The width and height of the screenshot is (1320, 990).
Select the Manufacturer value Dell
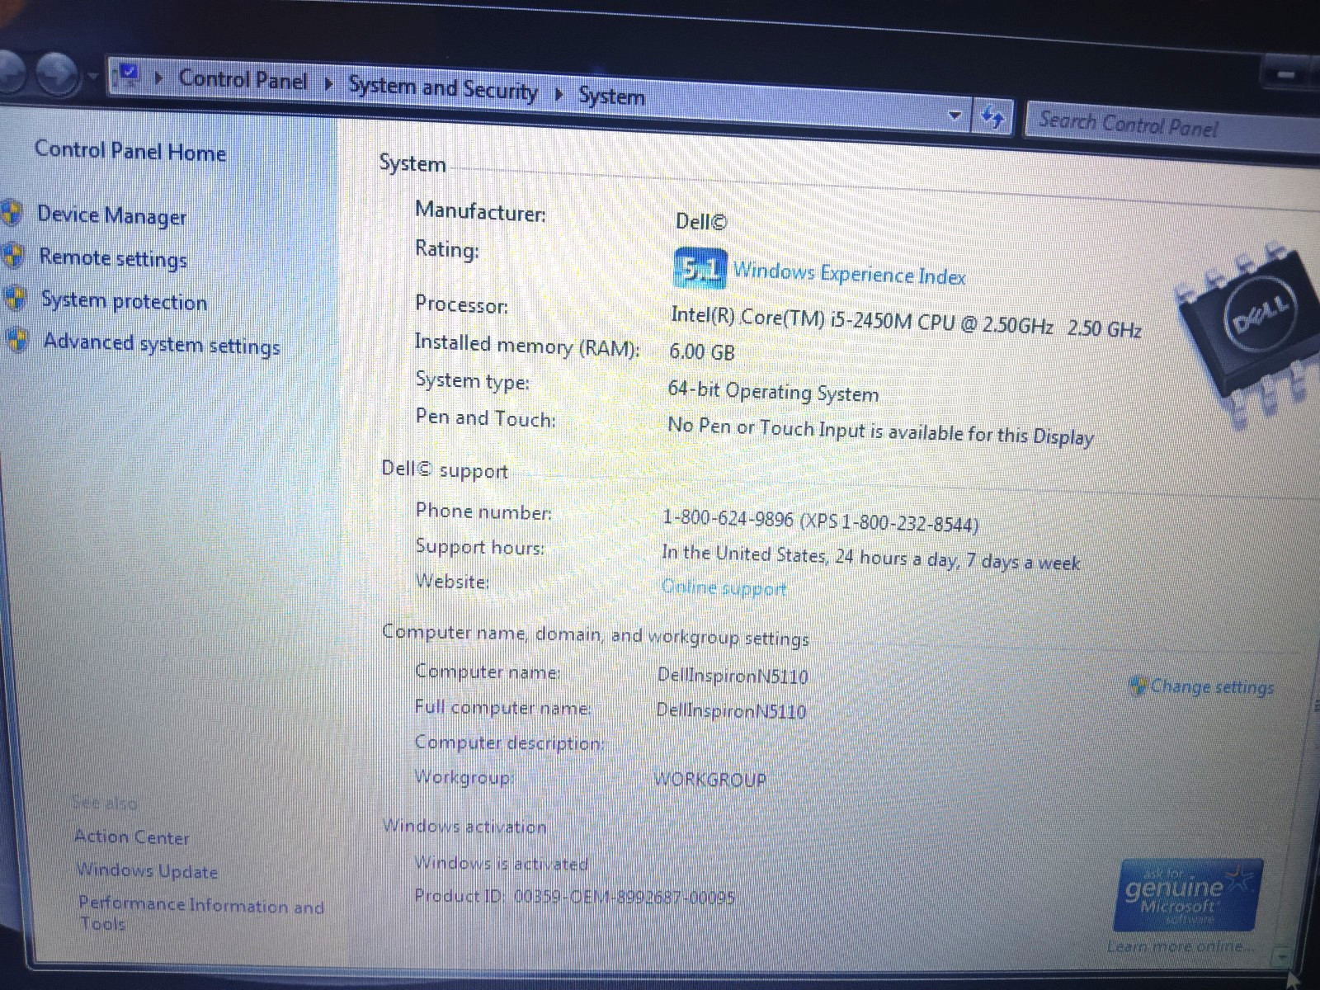[x=700, y=221]
